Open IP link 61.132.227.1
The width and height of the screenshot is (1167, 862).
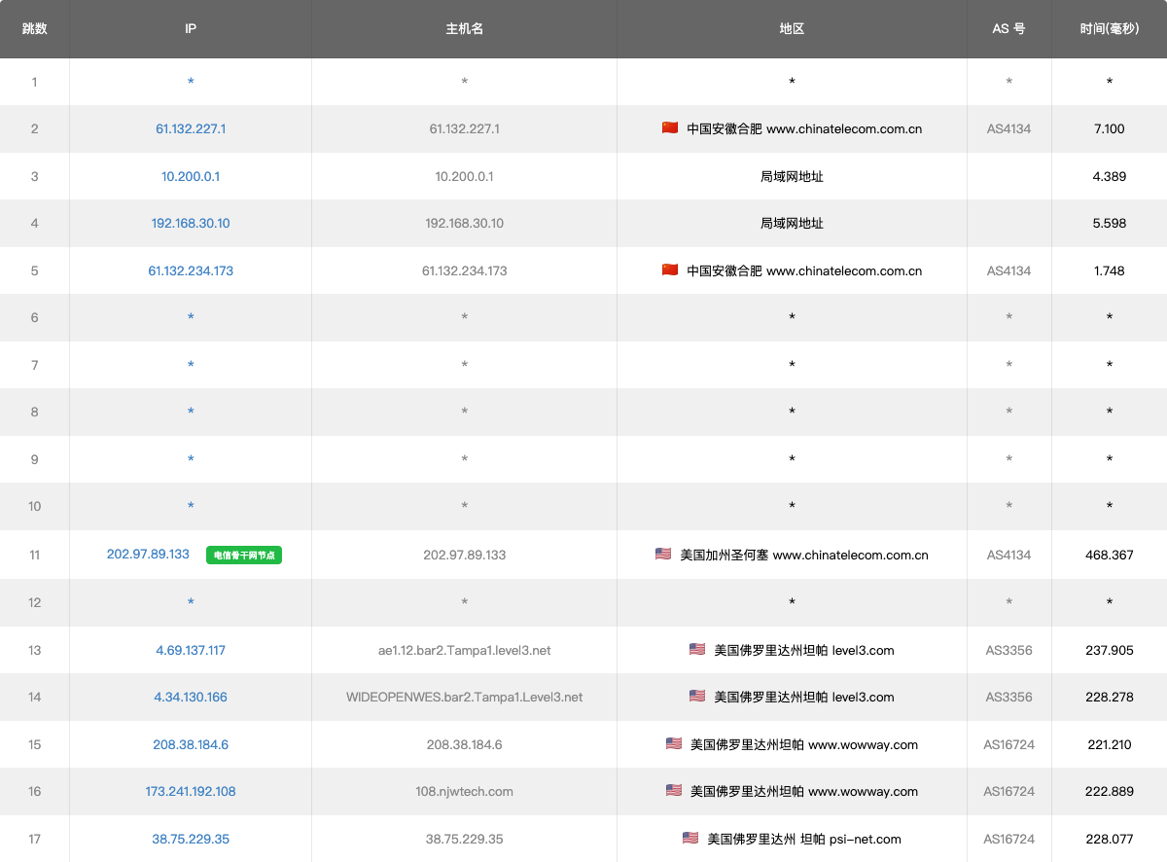point(191,128)
